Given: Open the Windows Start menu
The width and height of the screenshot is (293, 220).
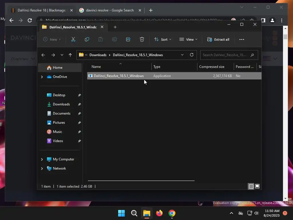Looking at the screenshot, I should [121, 213].
